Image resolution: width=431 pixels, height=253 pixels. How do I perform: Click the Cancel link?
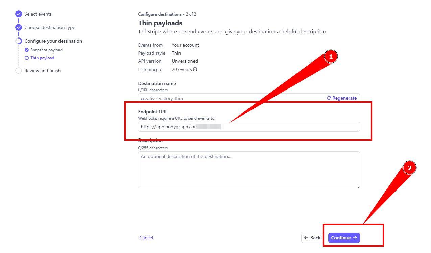coord(146,238)
